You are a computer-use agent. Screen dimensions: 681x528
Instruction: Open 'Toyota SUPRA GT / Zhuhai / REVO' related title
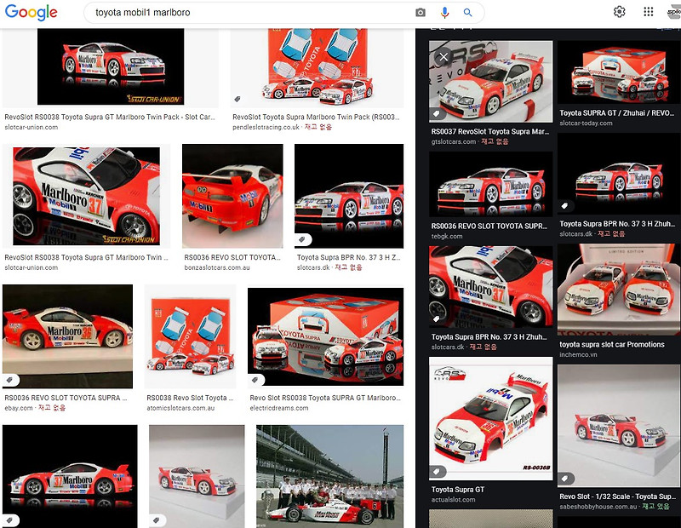(616, 113)
